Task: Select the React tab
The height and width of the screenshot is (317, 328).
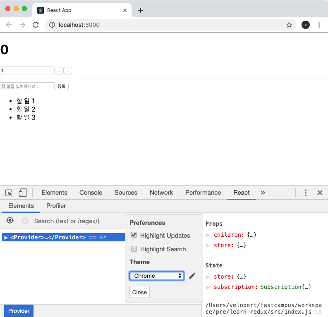Action: pyautogui.click(x=242, y=193)
